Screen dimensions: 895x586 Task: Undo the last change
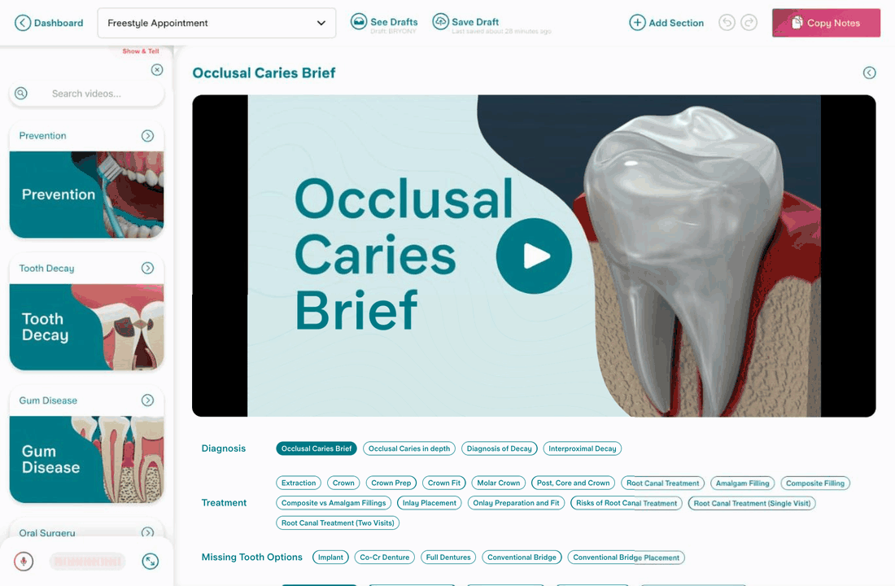[727, 23]
